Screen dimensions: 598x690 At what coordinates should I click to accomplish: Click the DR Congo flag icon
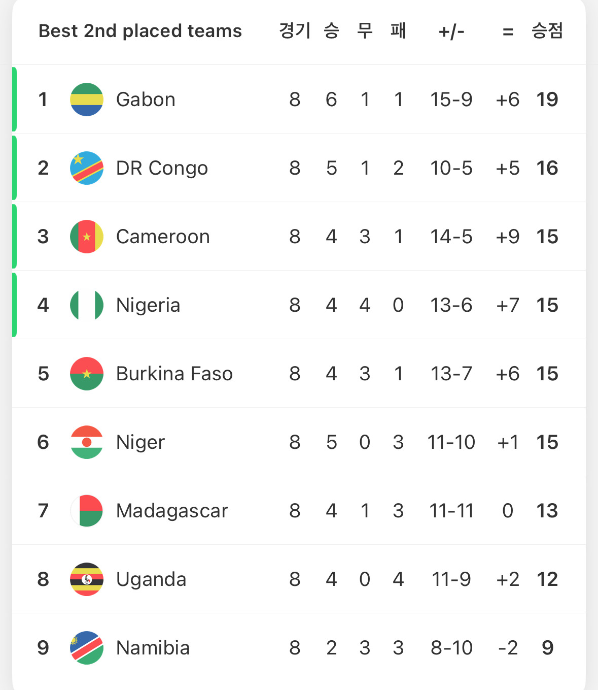tap(87, 168)
